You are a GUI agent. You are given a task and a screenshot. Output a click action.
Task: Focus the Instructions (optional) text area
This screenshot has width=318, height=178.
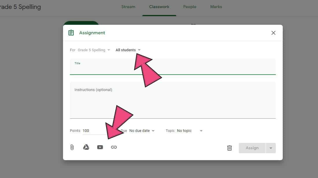tap(173, 101)
